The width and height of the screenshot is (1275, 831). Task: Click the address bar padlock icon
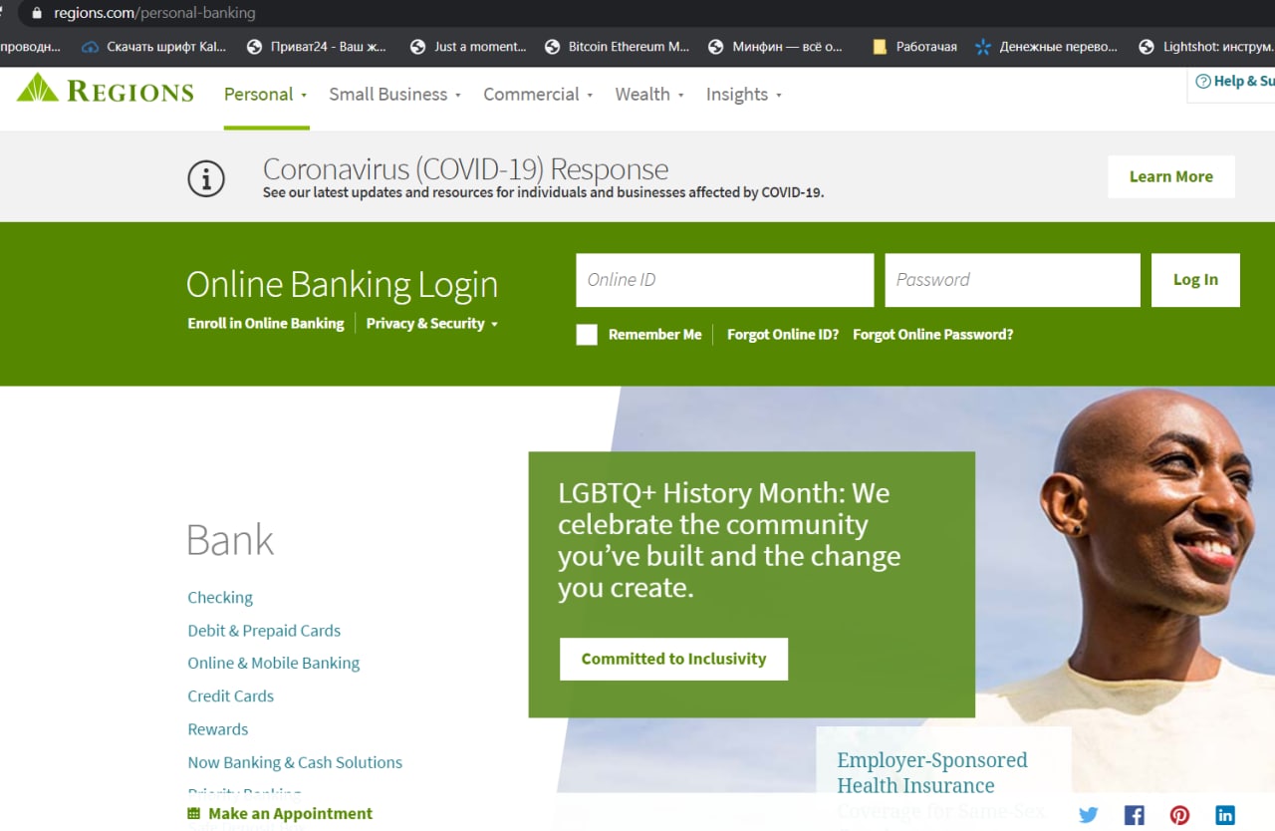tap(38, 13)
